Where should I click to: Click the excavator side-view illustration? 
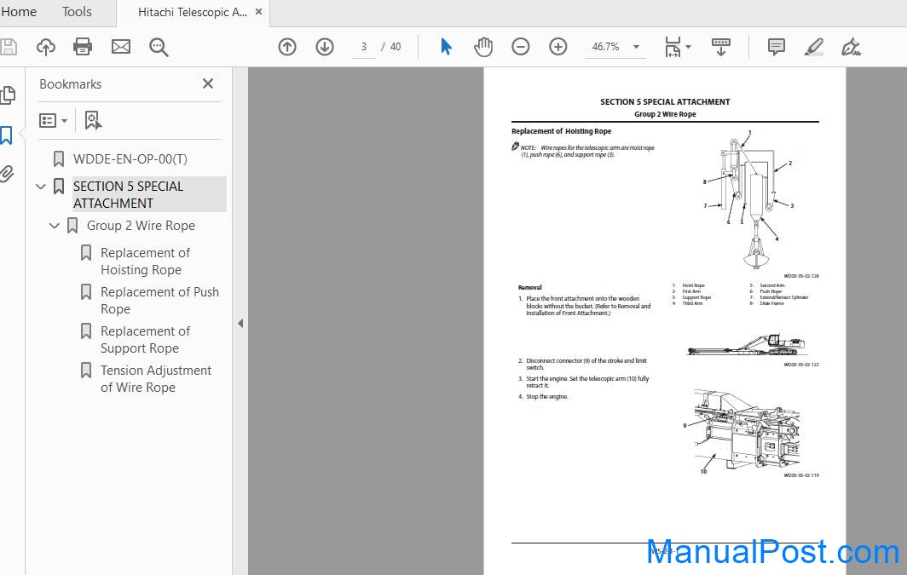[x=746, y=345]
